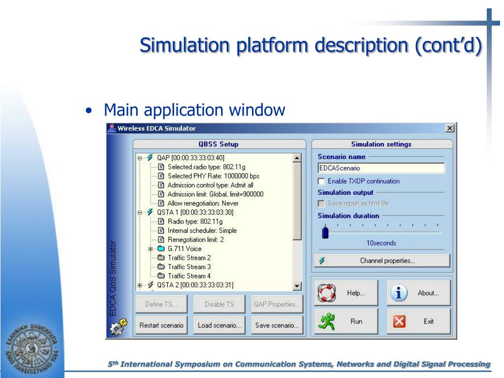
Task: Select 'Traffic Stream 3' tree row
Action: click(189, 267)
